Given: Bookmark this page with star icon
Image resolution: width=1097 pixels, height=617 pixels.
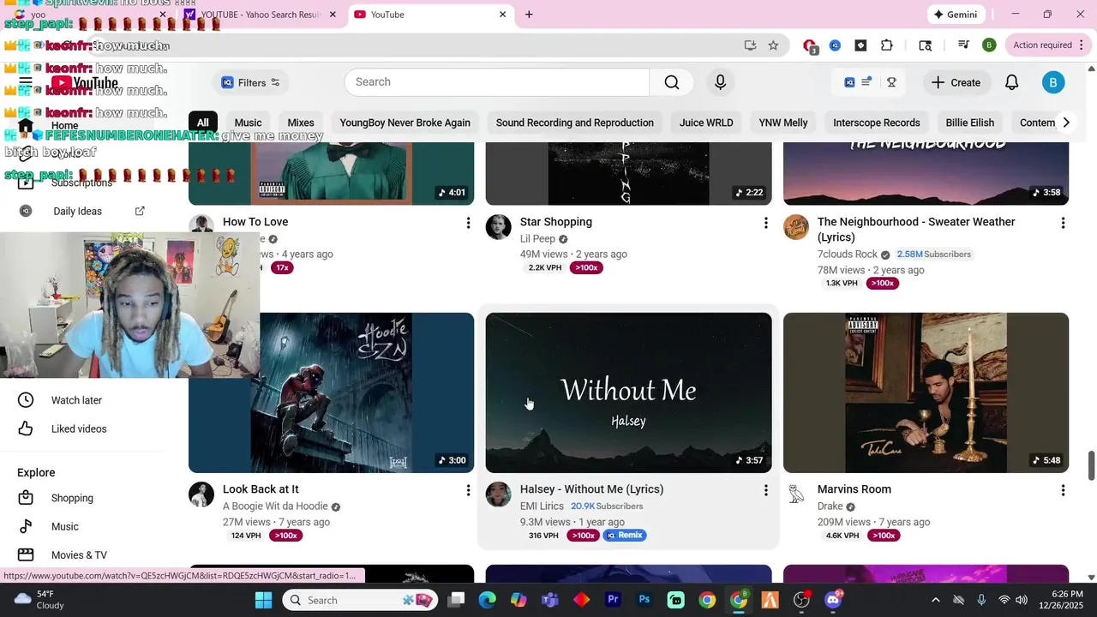Looking at the screenshot, I should [x=773, y=45].
